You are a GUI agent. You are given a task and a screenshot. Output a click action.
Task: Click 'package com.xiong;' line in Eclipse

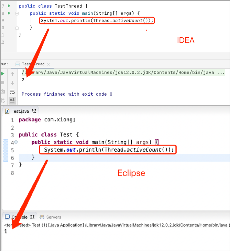pos(47,120)
